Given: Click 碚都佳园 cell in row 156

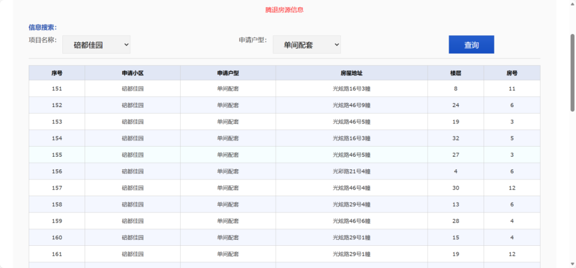Looking at the screenshot, I should (133, 171).
